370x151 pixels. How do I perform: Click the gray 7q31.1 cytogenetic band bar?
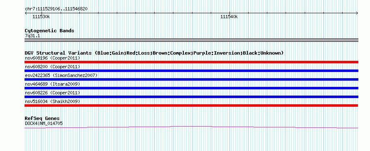click(x=191, y=40)
